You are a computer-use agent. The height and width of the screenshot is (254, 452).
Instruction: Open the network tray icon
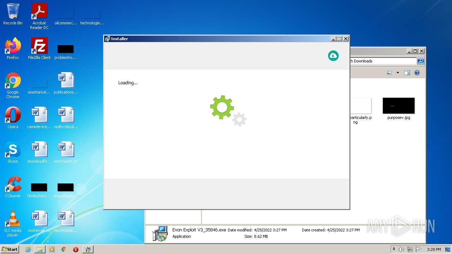tap(410, 249)
